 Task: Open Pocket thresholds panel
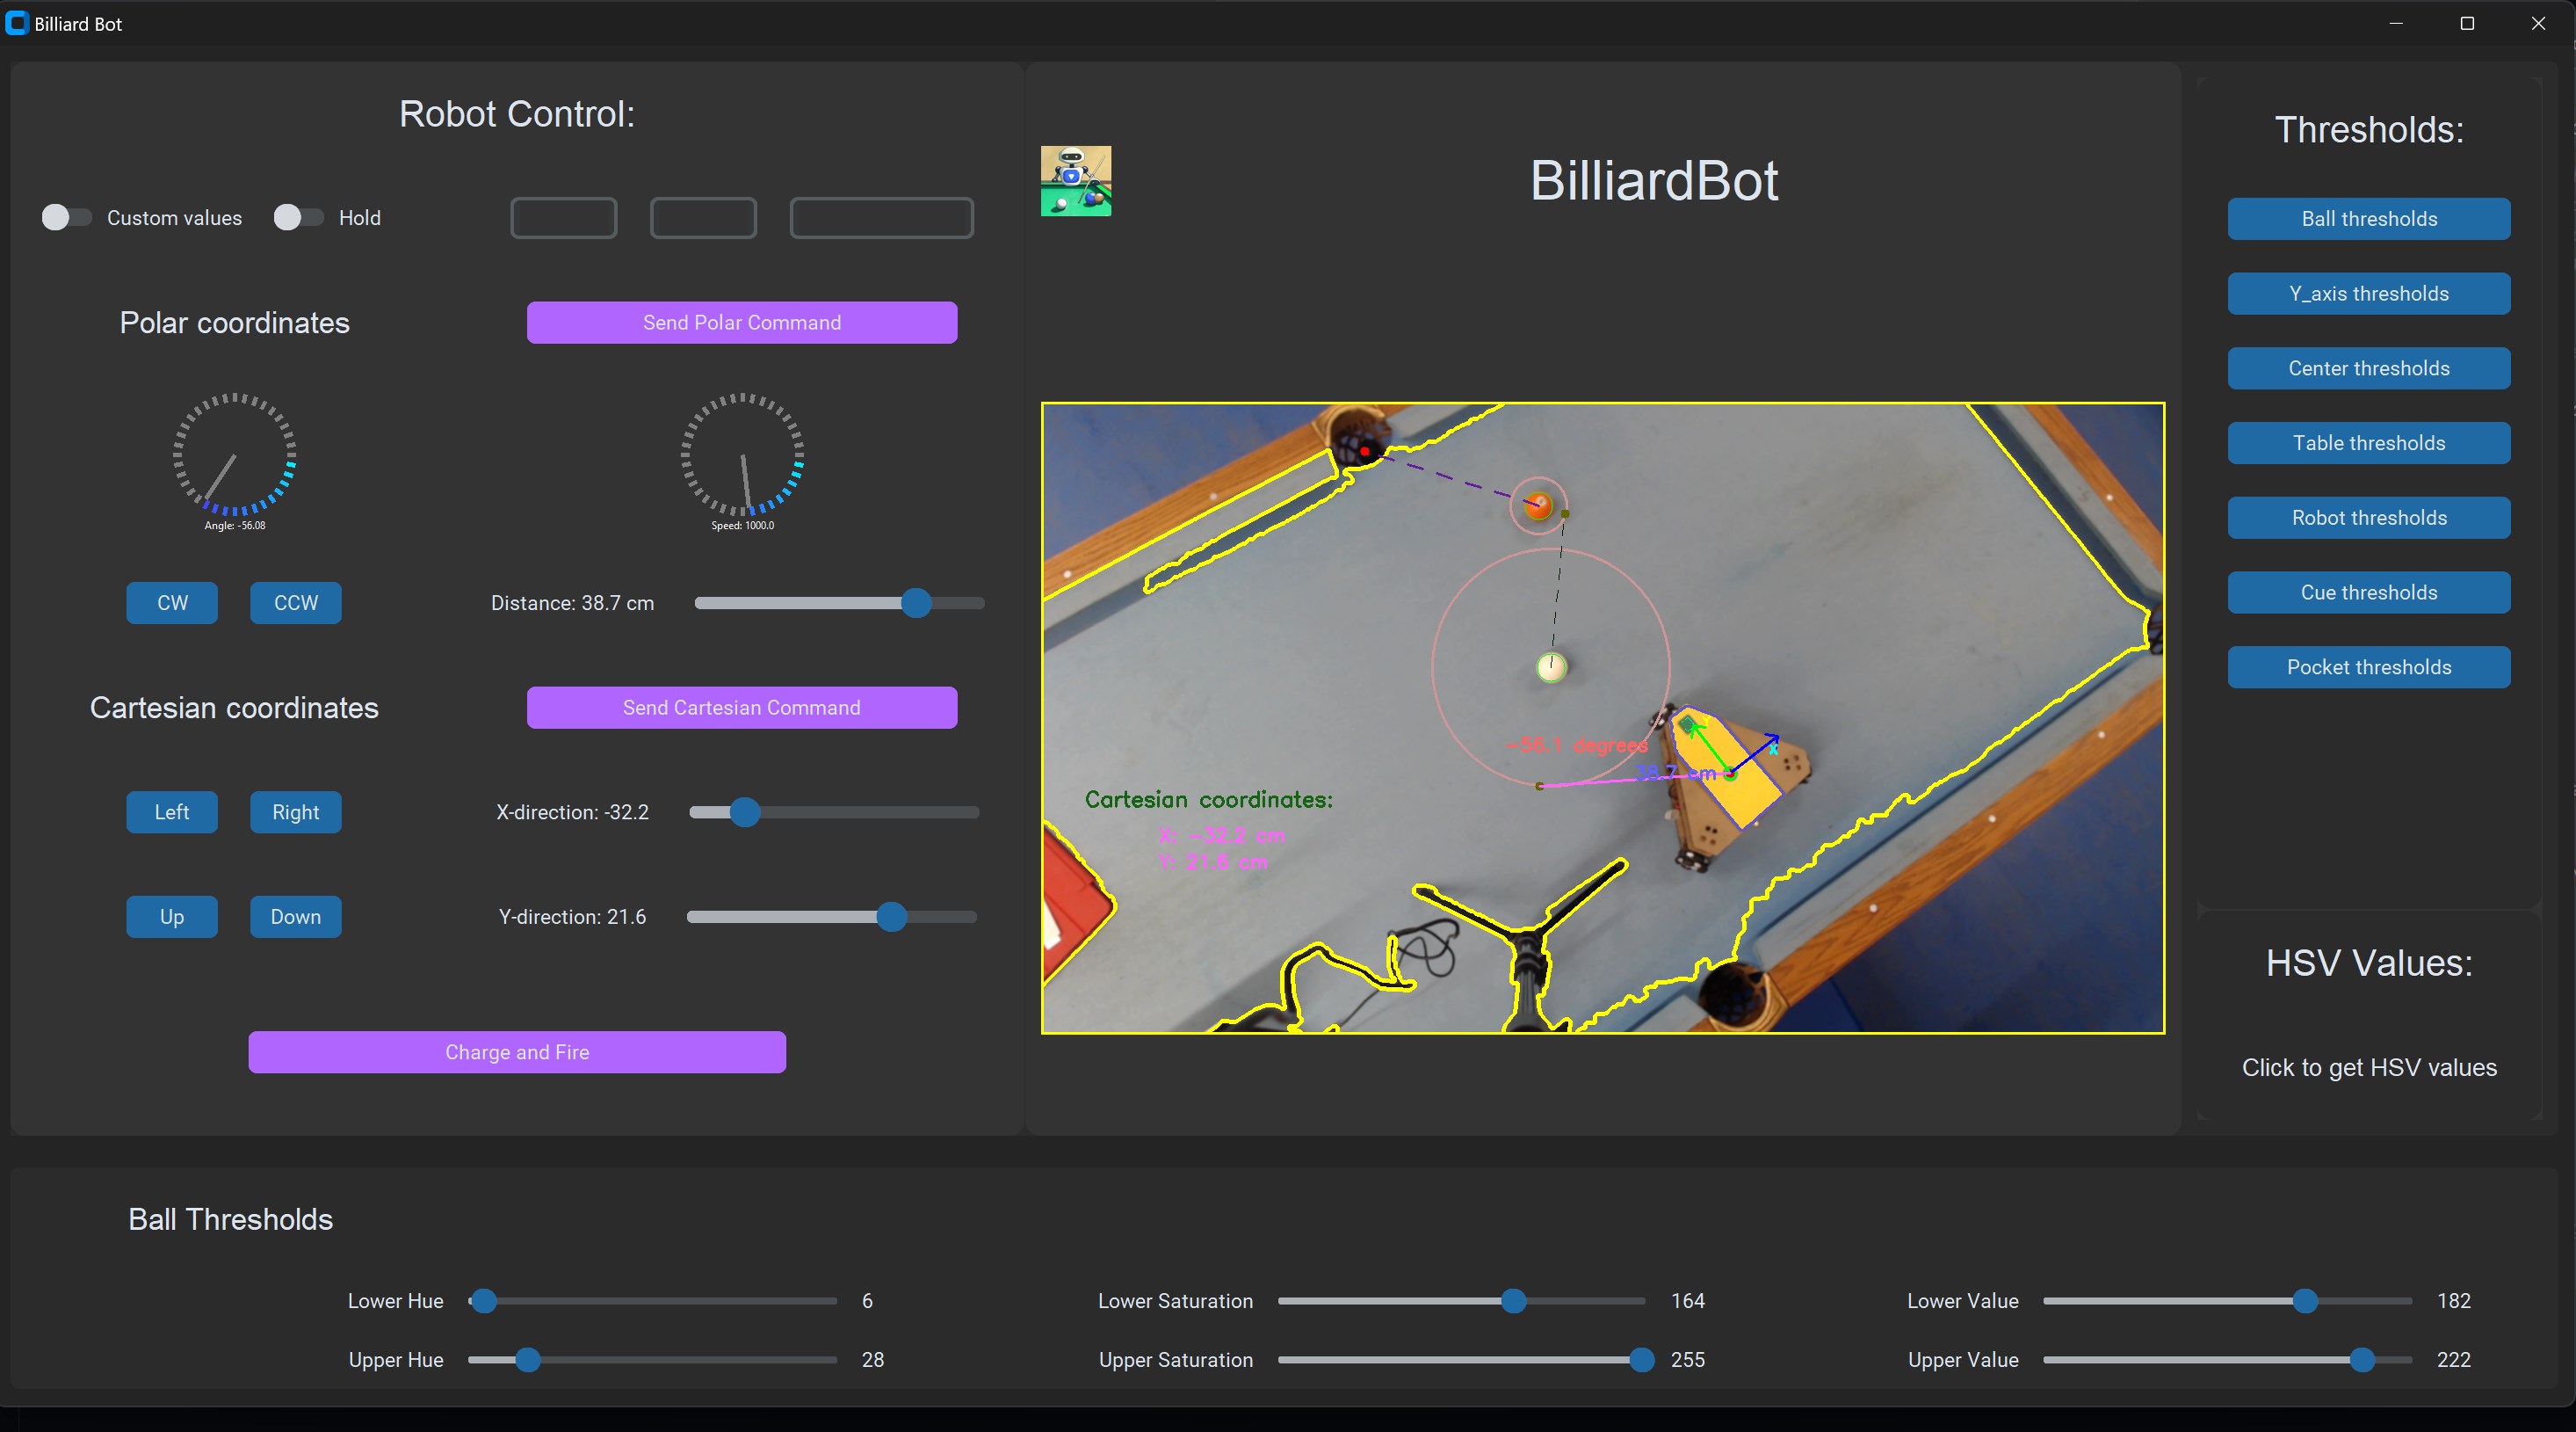tap(2368, 666)
